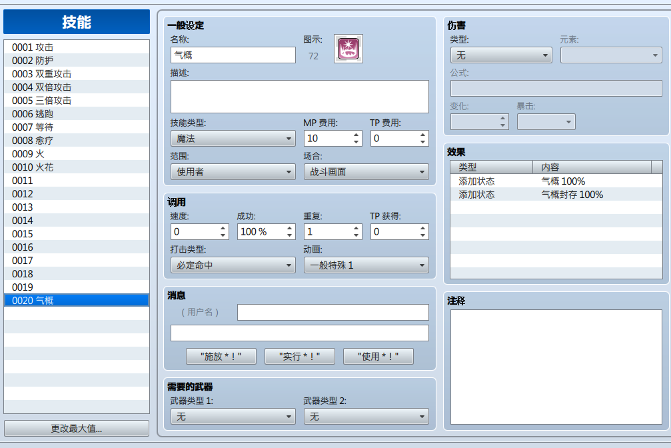Click the TP 获得 field showing 0
Screen dimensions: 671x448
tap(400, 232)
